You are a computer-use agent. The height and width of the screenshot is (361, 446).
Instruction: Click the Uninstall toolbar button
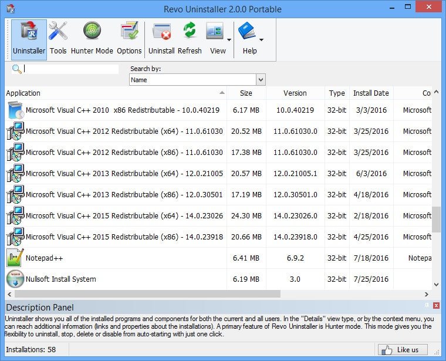tap(161, 39)
